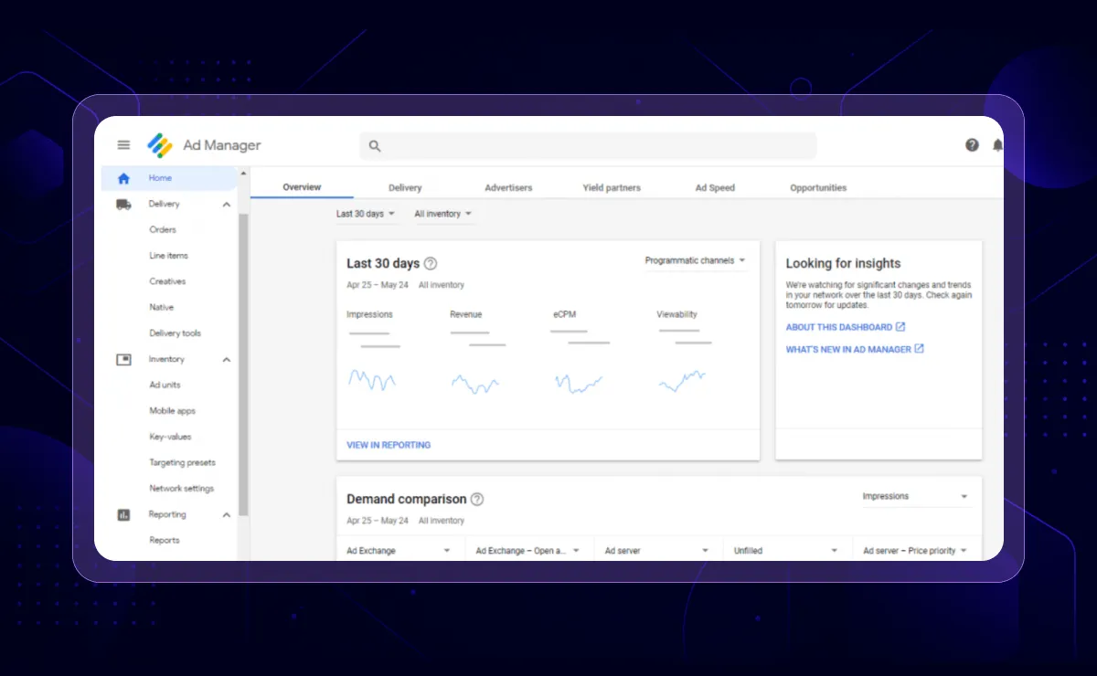Click the search magnifier icon
This screenshot has width=1097, height=676.
[x=374, y=145]
